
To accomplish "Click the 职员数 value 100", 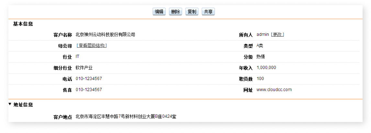I will pyautogui.click(x=260, y=79).
